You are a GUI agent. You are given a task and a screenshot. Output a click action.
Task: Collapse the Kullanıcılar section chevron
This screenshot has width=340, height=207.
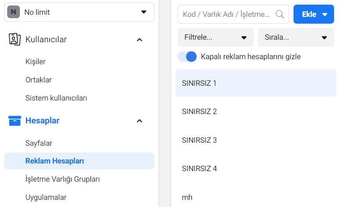coord(140,40)
